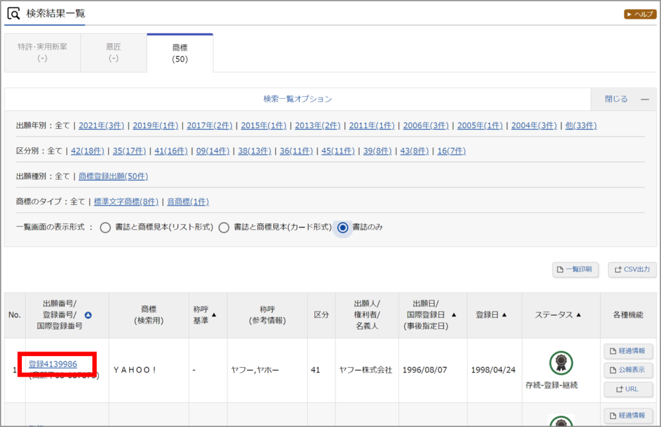
Task: Open registration 登録4139986 link
Action: click(x=53, y=364)
